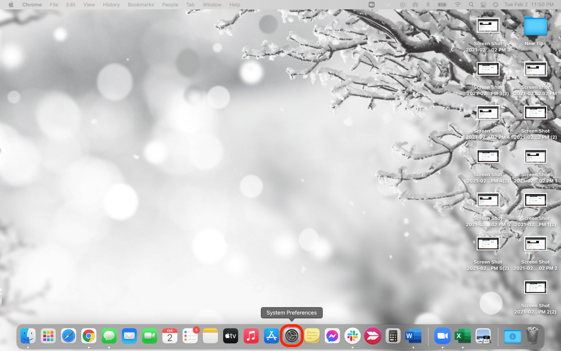Viewport: 561px width, 351px height.
Task: Launch the Music app
Action: (251, 336)
